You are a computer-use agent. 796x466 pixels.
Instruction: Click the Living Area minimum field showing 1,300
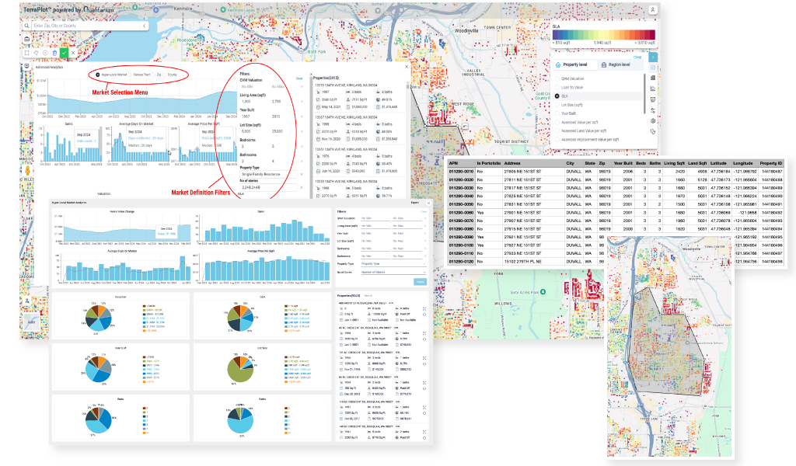tap(253, 102)
